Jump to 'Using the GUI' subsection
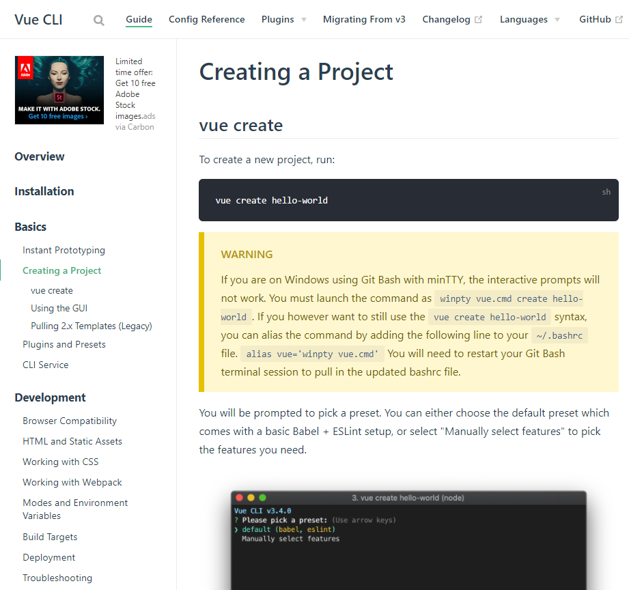 [59, 308]
